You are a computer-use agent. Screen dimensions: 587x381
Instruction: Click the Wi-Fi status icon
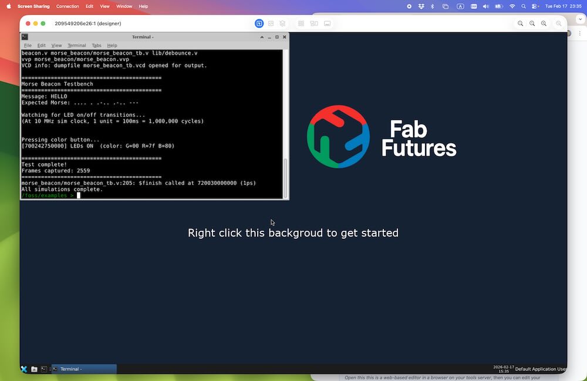(512, 6)
